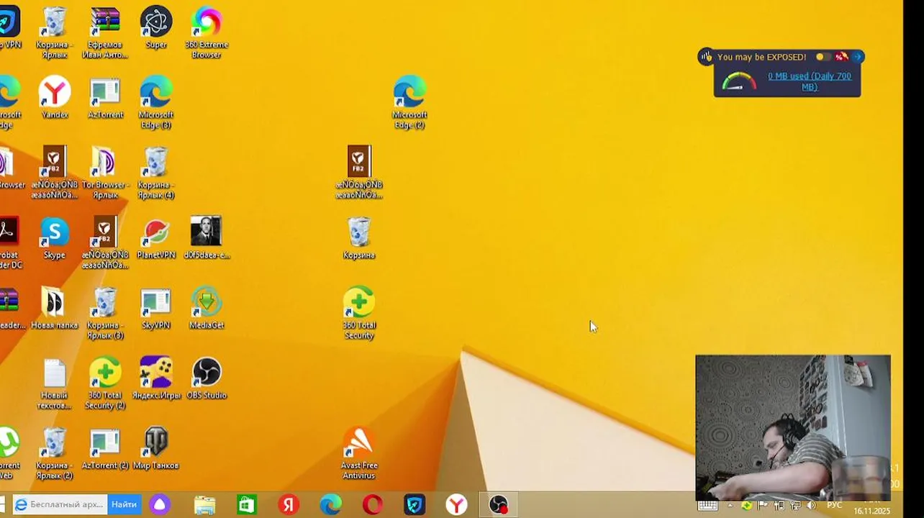This screenshot has height=518, width=924.
Task: Change the РУС input language indicator
Action: [834, 505]
